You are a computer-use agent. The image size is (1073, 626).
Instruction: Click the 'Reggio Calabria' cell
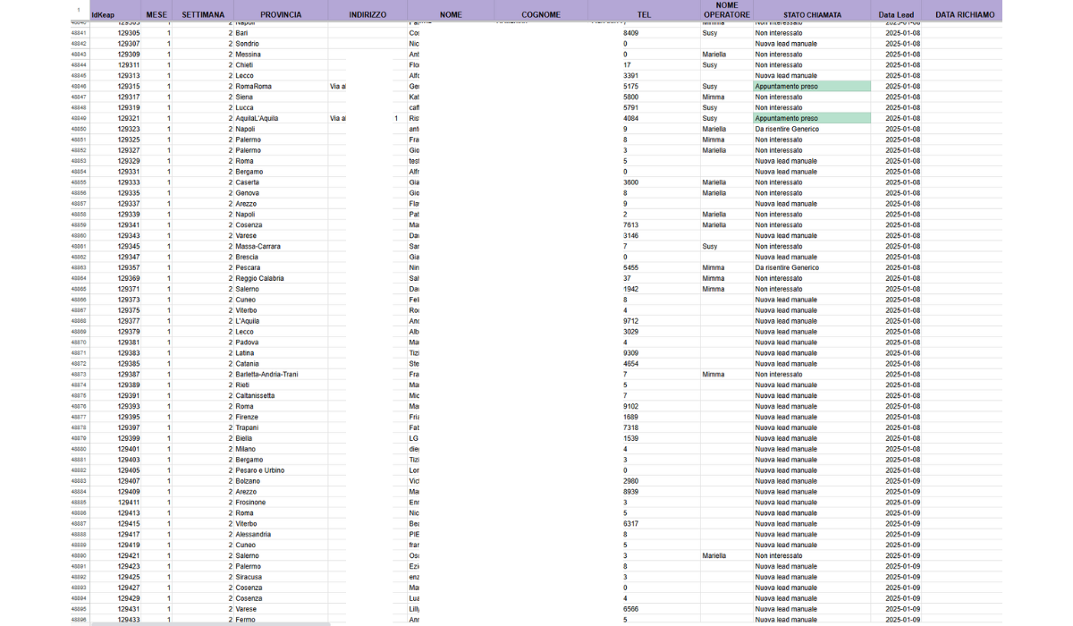281,278
